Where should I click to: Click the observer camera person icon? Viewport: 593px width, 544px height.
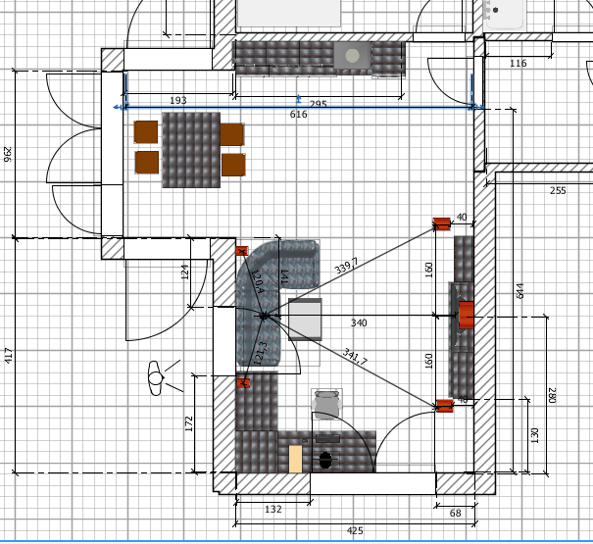tap(157, 376)
